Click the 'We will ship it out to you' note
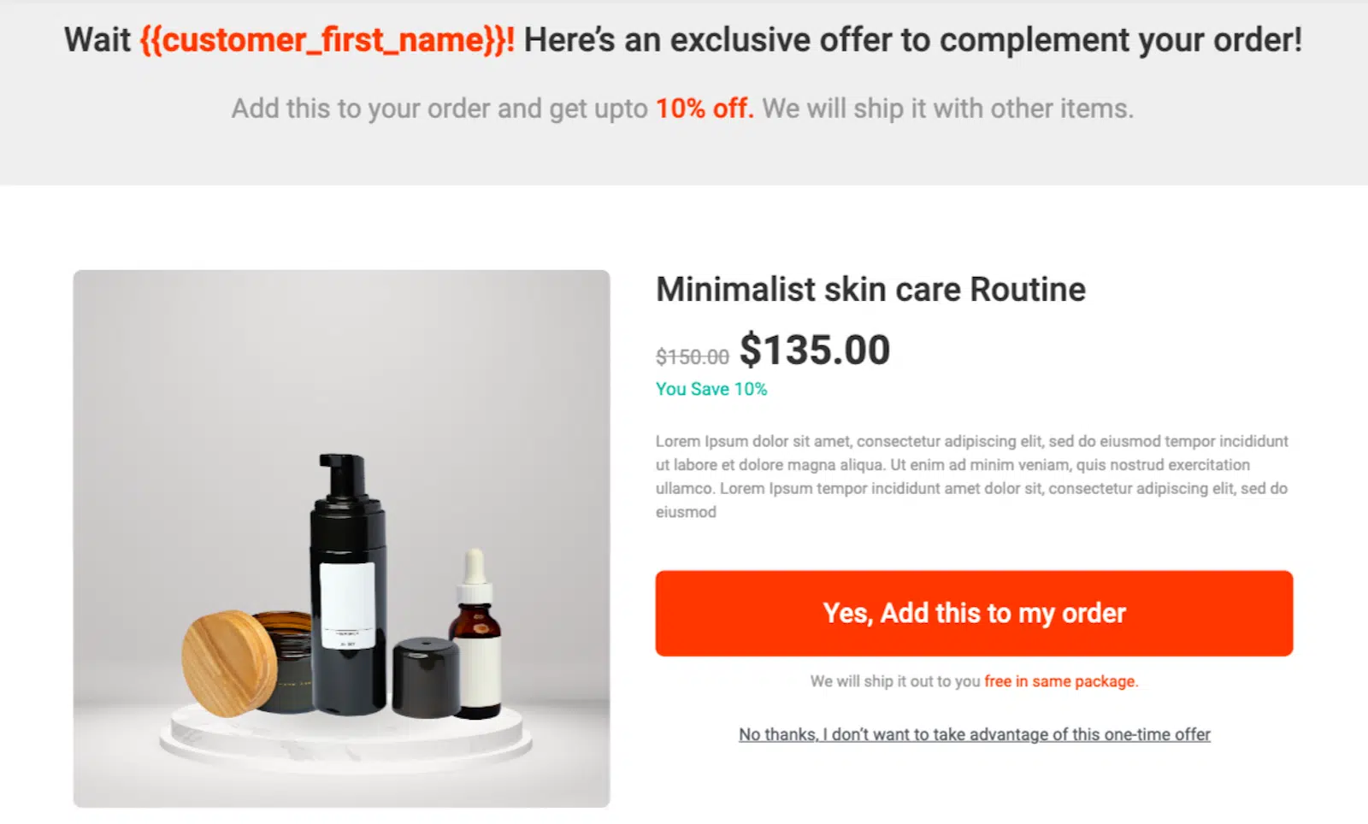 (x=895, y=681)
